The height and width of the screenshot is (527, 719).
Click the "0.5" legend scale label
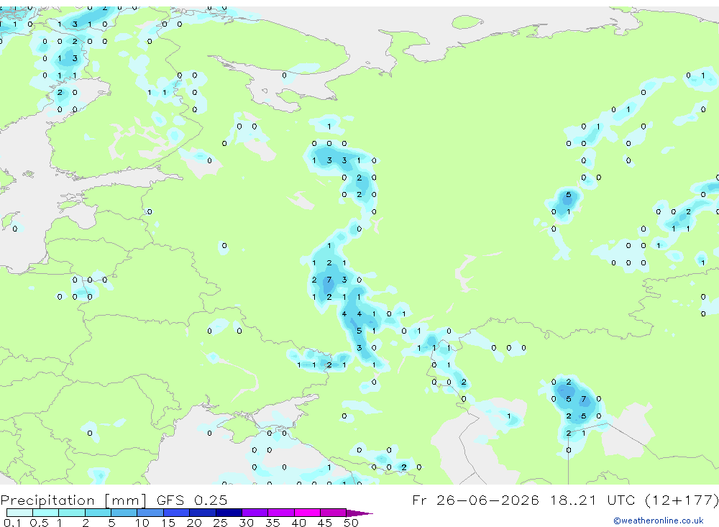(x=39, y=523)
